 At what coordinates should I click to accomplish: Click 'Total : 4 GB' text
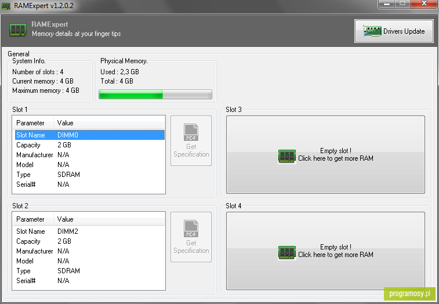coord(117,81)
